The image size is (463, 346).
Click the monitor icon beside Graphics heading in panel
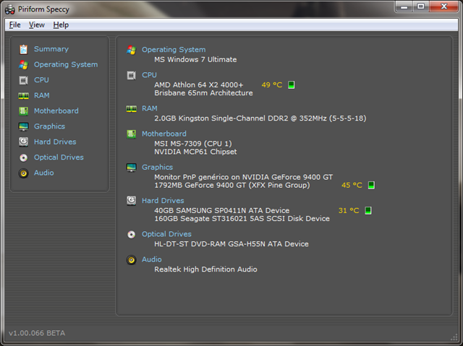132,168
